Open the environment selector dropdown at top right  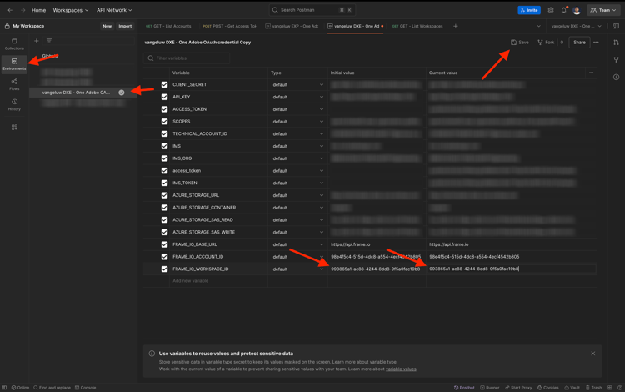(x=576, y=26)
